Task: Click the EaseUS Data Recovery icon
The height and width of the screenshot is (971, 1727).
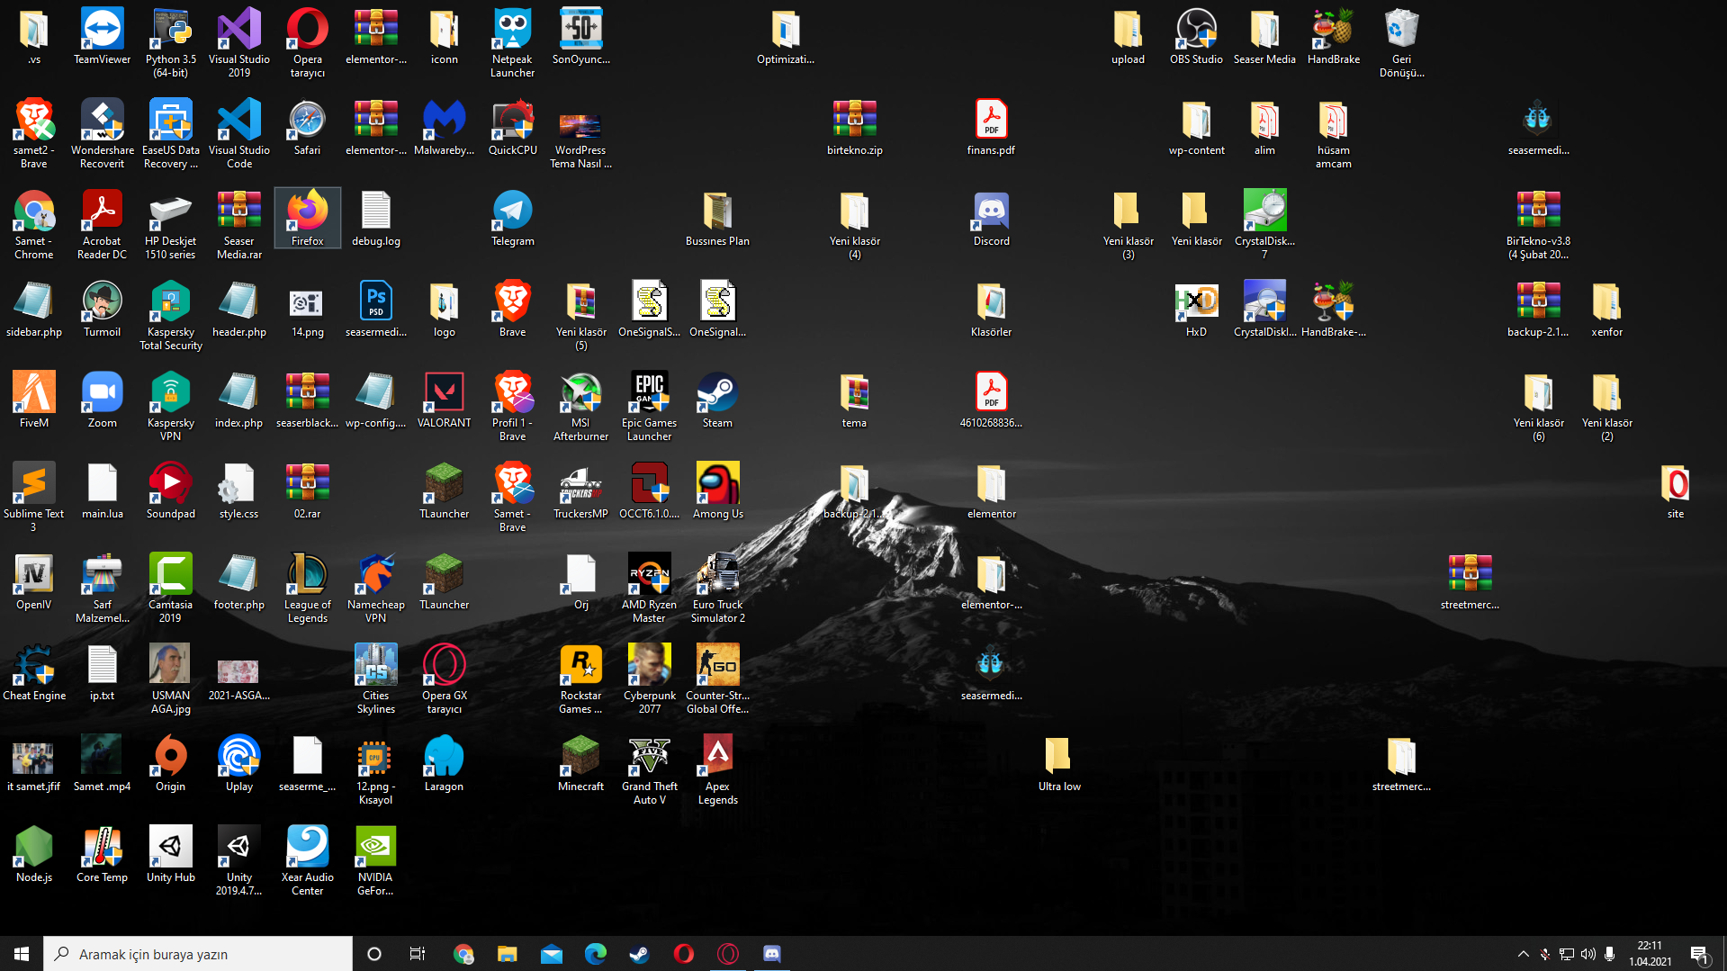Action: (170, 134)
